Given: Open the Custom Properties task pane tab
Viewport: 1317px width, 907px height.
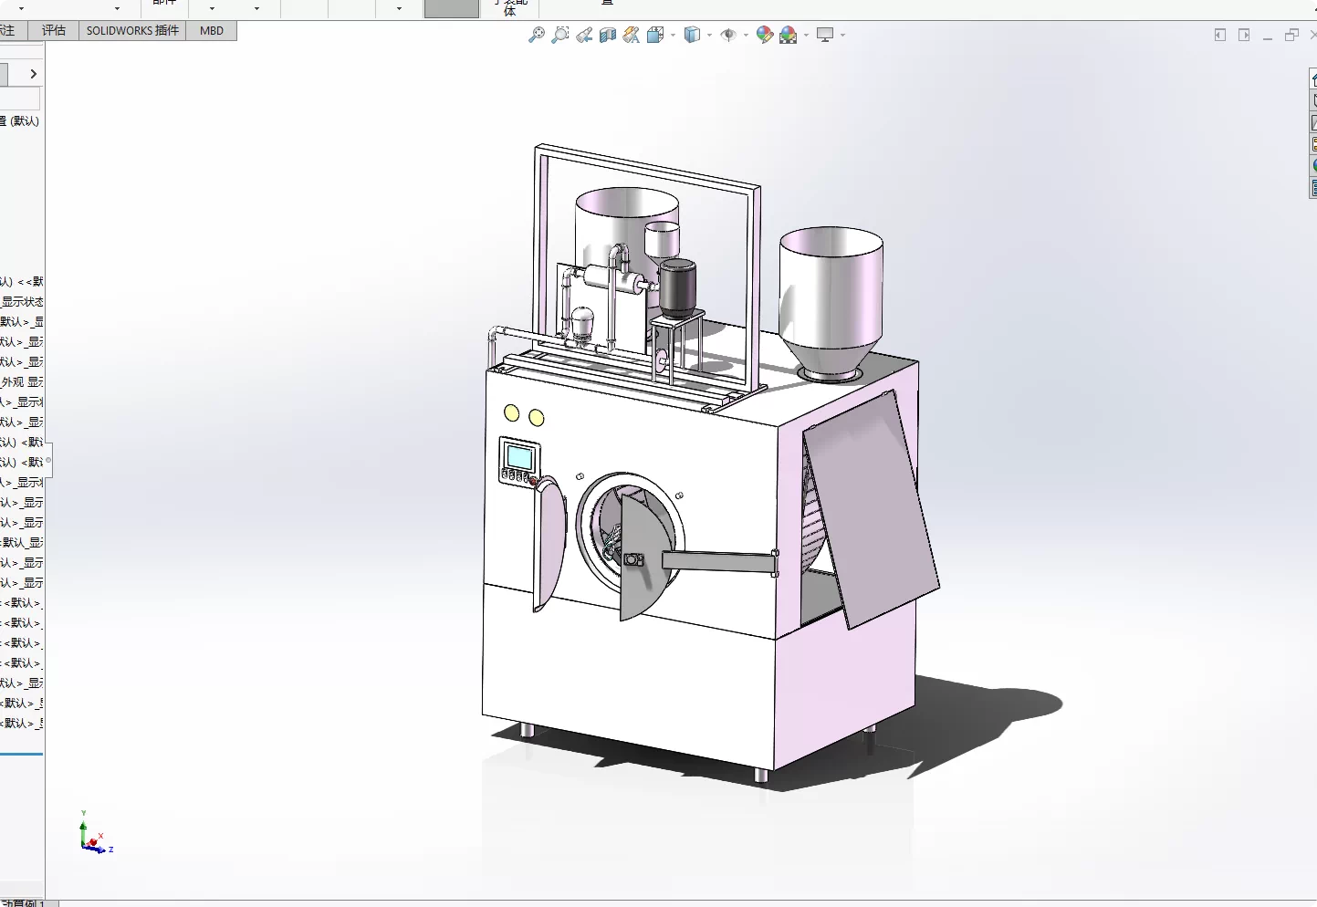Looking at the screenshot, I should (x=1313, y=188).
